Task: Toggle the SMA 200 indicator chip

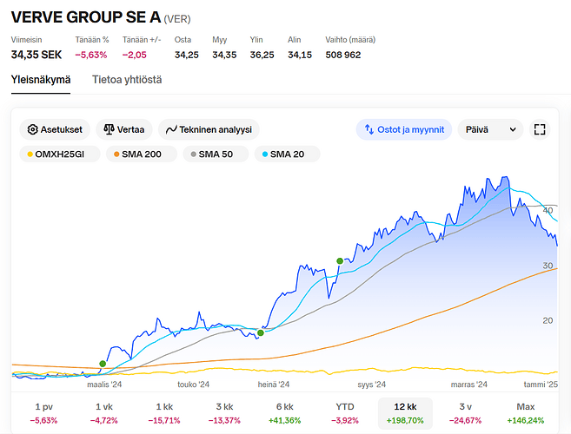Action: pyautogui.click(x=142, y=155)
